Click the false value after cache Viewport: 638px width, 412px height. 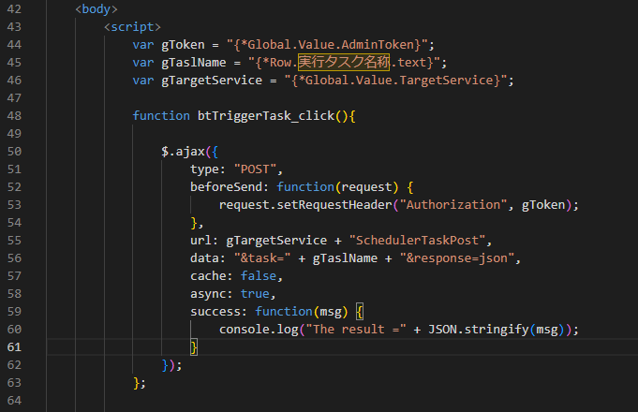click(x=259, y=276)
